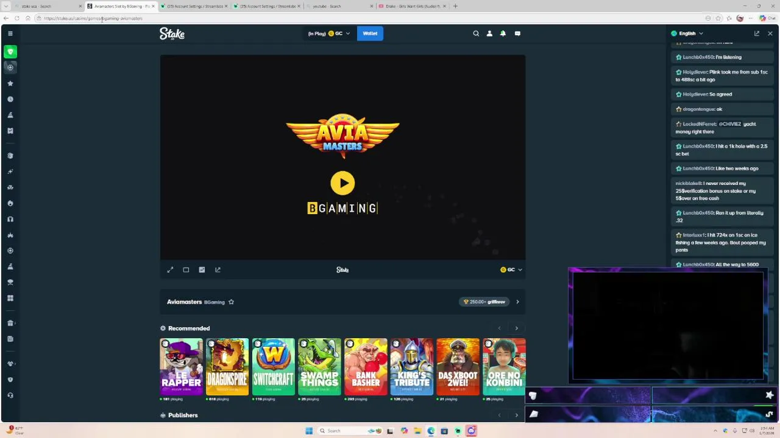Open the Windows Start menu
The image size is (780, 438).
point(309,431)
